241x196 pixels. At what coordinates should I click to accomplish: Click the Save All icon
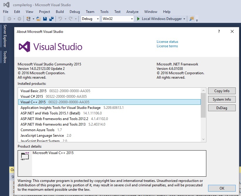(x=51, y=19)
